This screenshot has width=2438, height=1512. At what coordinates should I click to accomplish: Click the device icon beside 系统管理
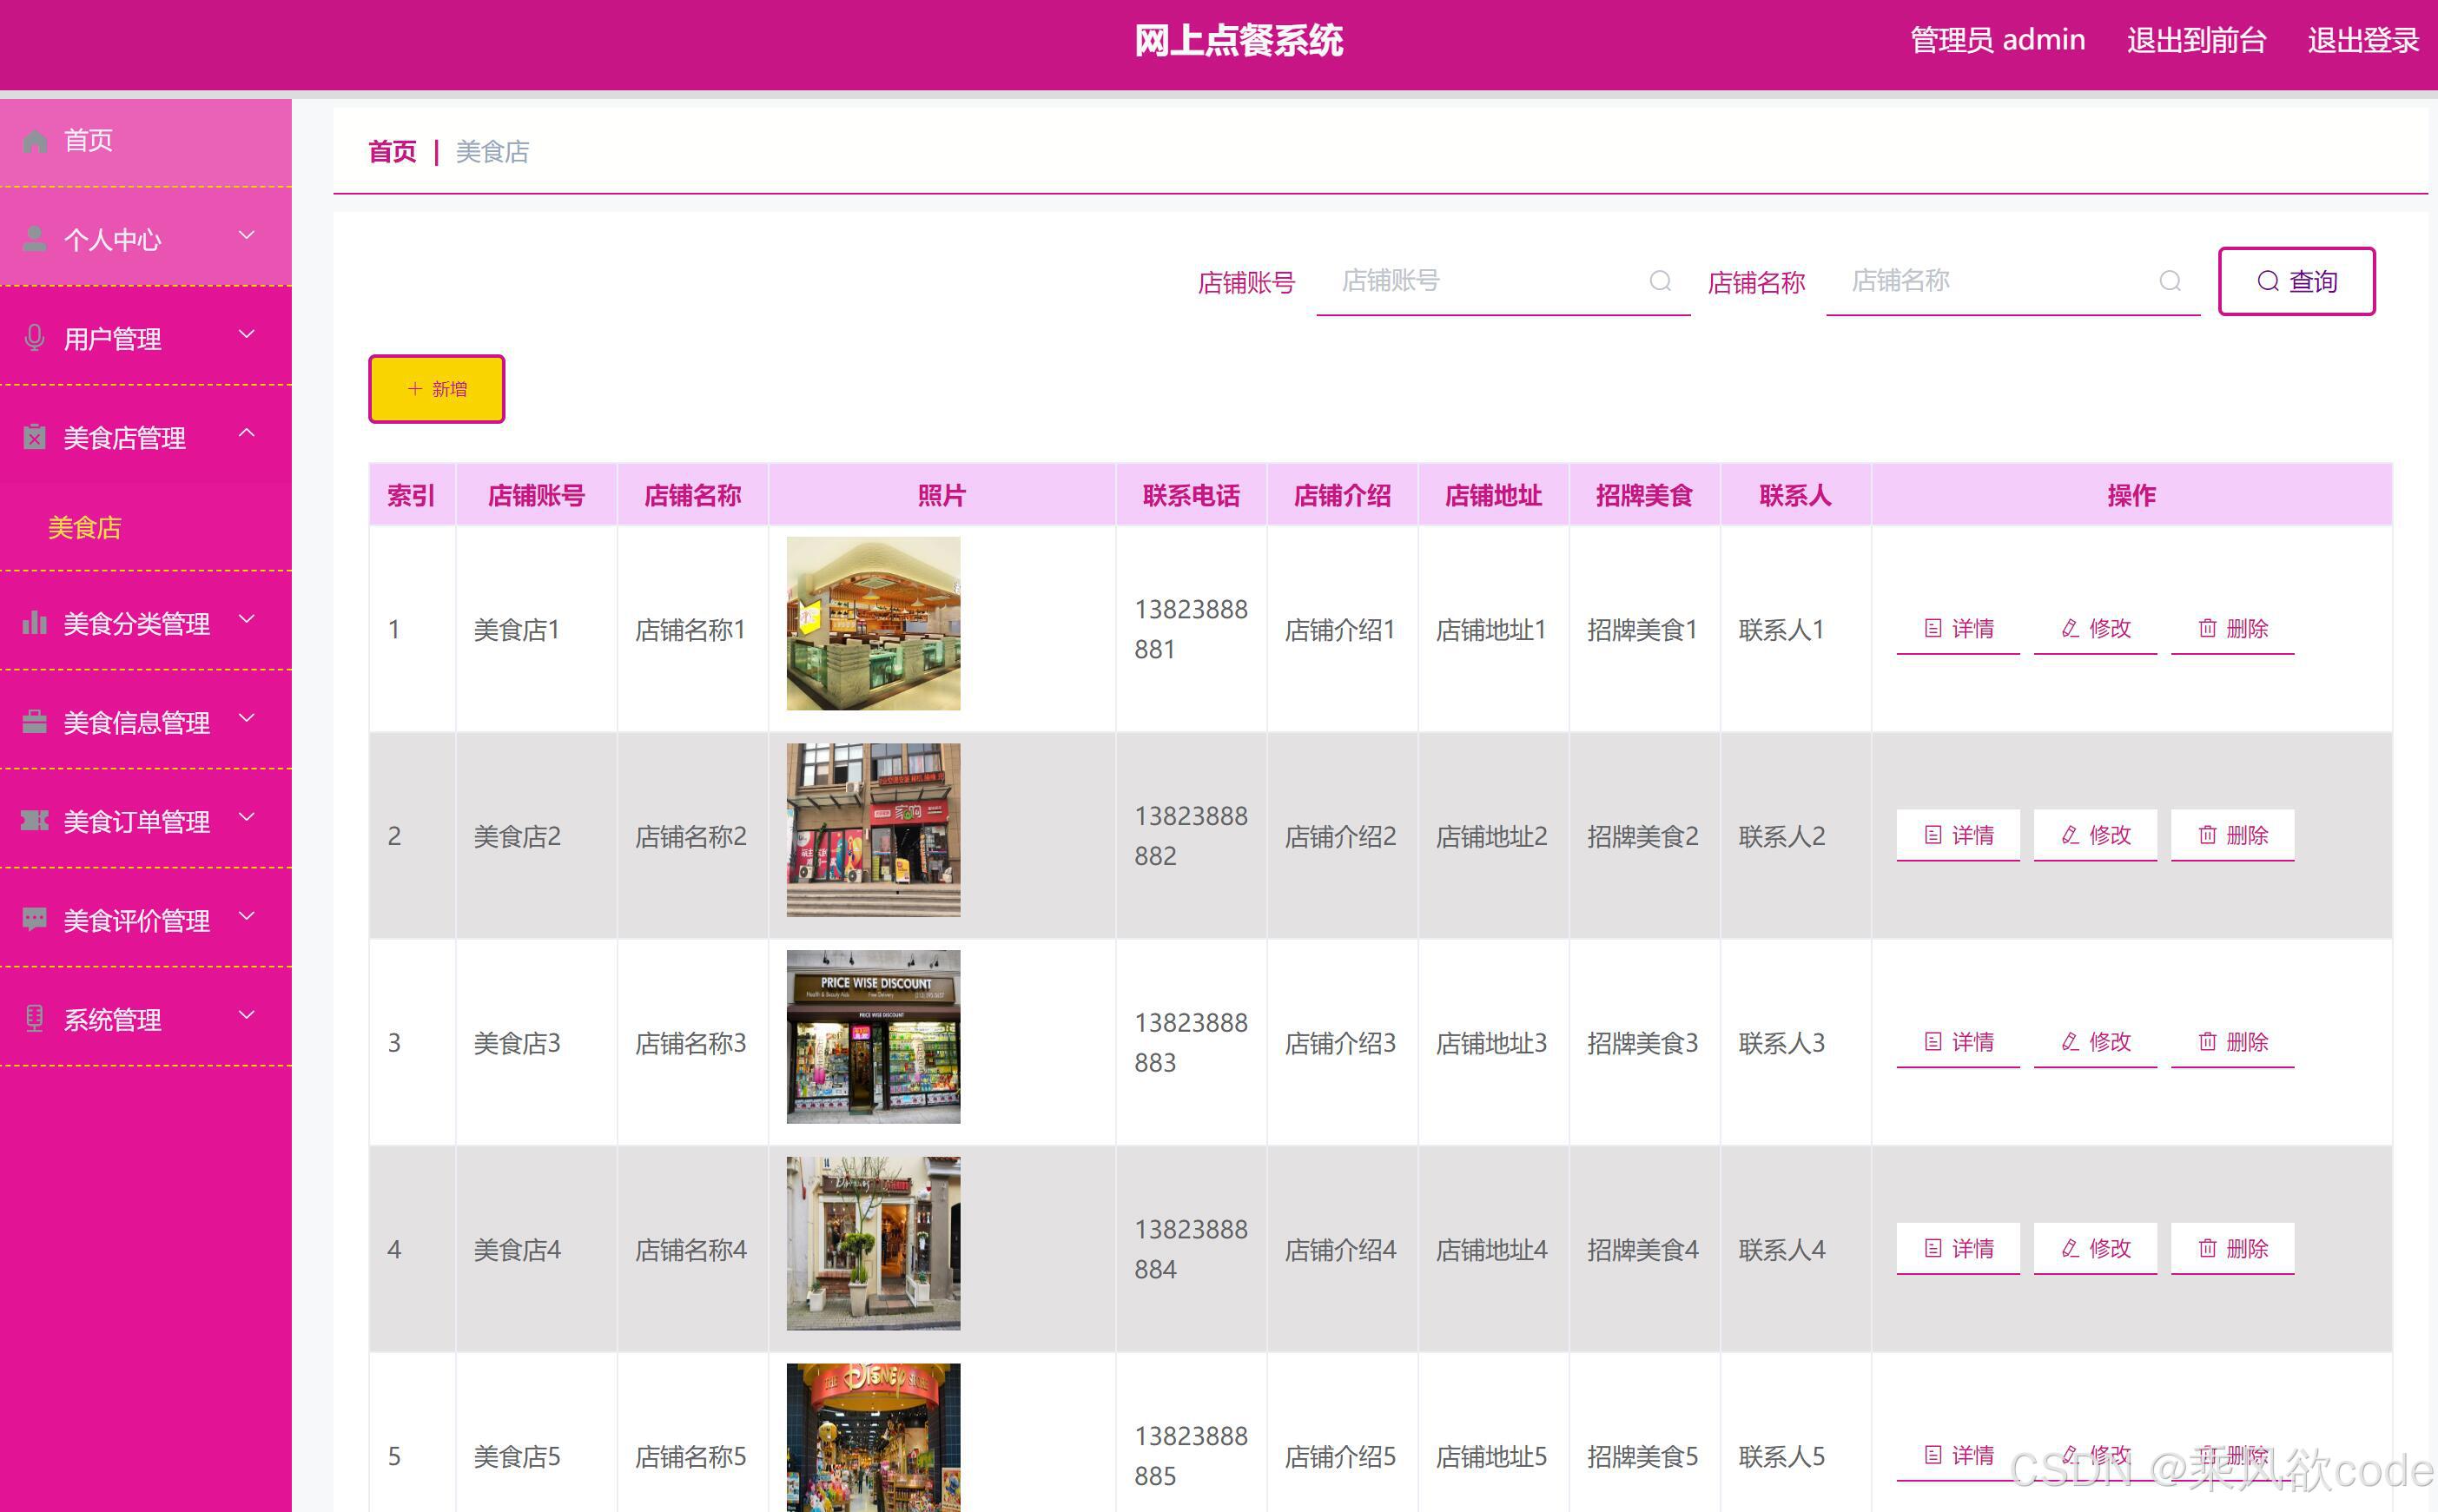(35, 1019)
